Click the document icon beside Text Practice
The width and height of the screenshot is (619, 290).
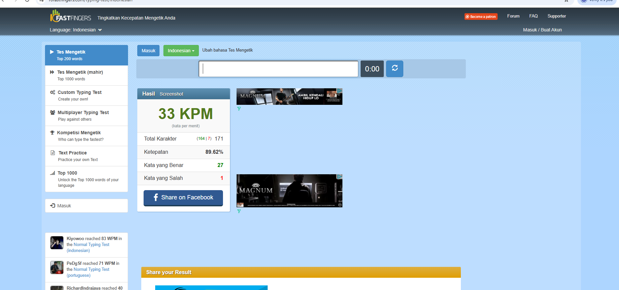coord(53,153)
